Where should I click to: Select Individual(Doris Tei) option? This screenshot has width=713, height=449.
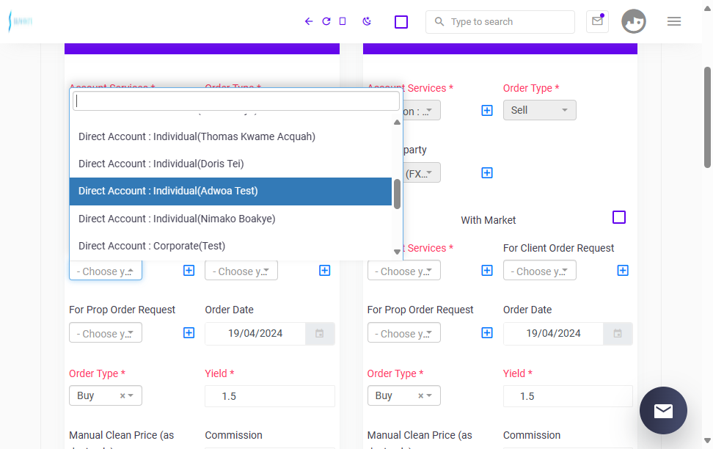230,164
